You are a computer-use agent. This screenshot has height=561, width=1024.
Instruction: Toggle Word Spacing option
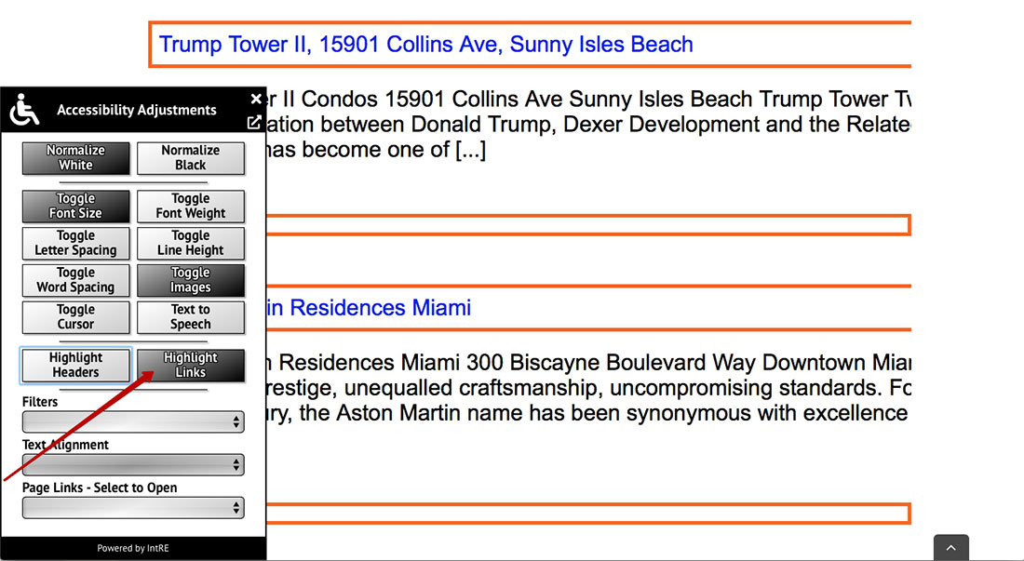[75, 281]
